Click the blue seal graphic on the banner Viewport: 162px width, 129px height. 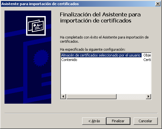pyautogui.click(x=41, y=58)
